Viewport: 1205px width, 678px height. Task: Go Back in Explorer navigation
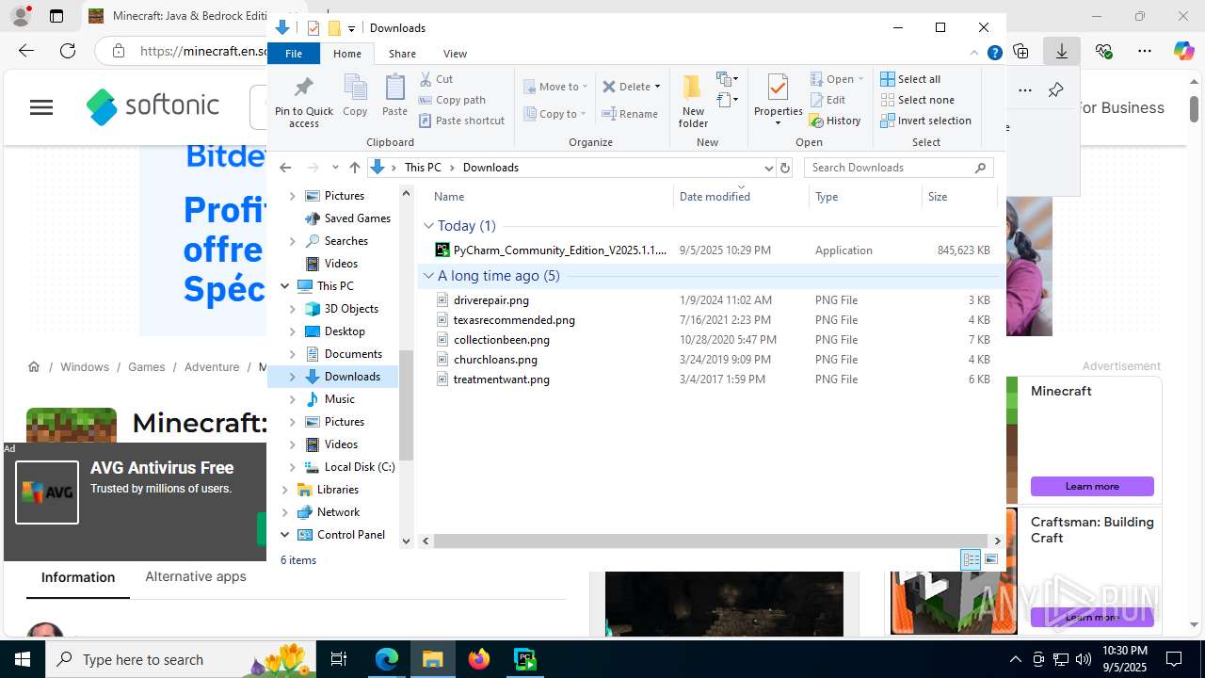coord(285,168)
